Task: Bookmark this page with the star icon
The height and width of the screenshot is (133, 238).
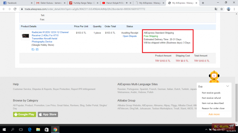Action: tap(222, 9)
